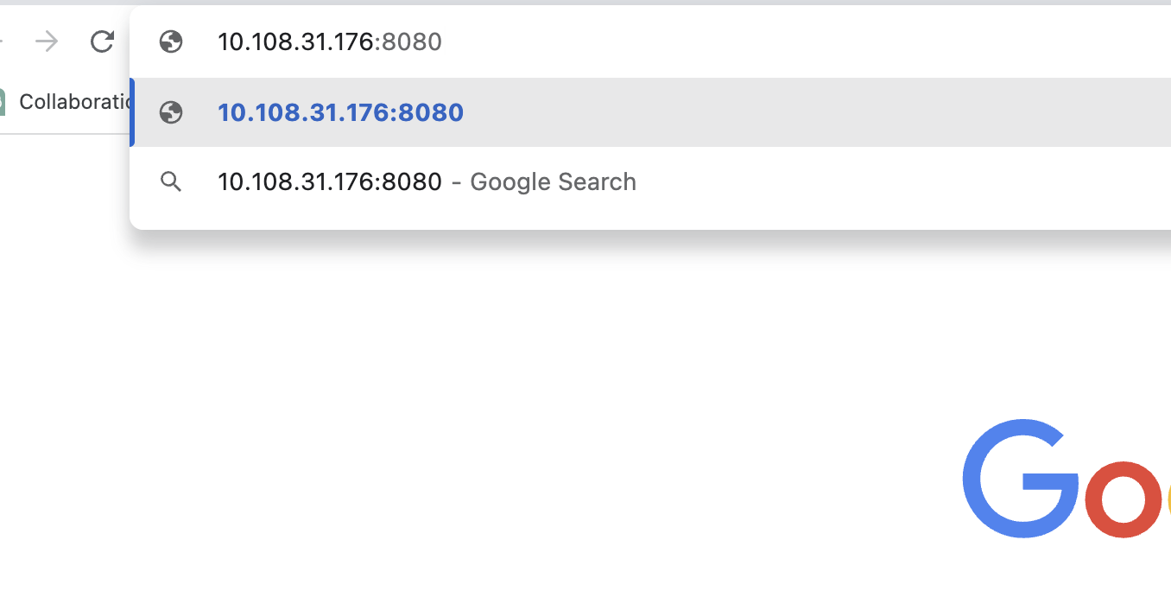1171x610 pixels.
Task: Click the grey autocompleted :8080 port text
Action: (x=411, y=41)
